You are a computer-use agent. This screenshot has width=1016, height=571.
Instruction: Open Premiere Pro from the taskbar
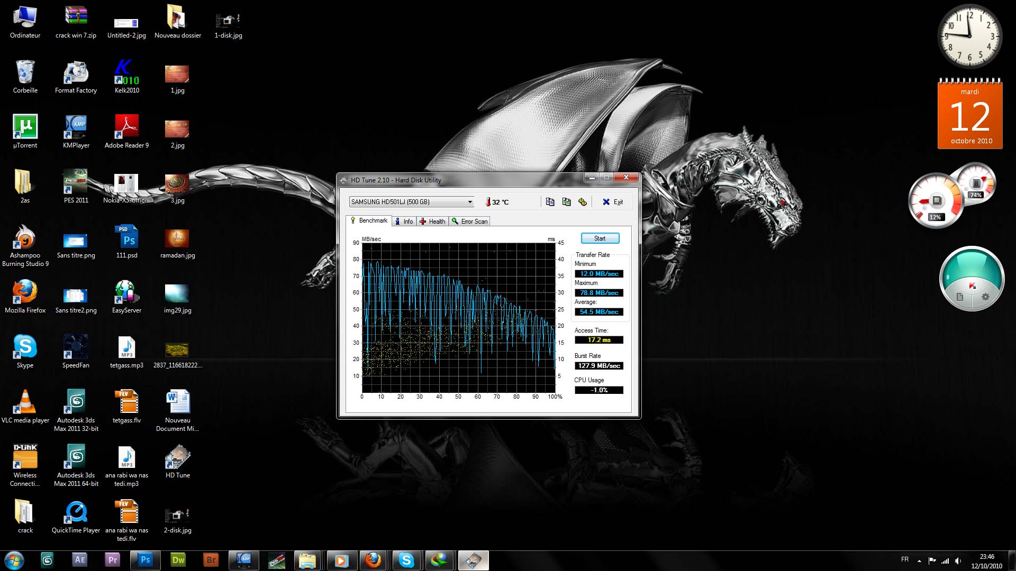pyautogui.click(x=113, y=560)
